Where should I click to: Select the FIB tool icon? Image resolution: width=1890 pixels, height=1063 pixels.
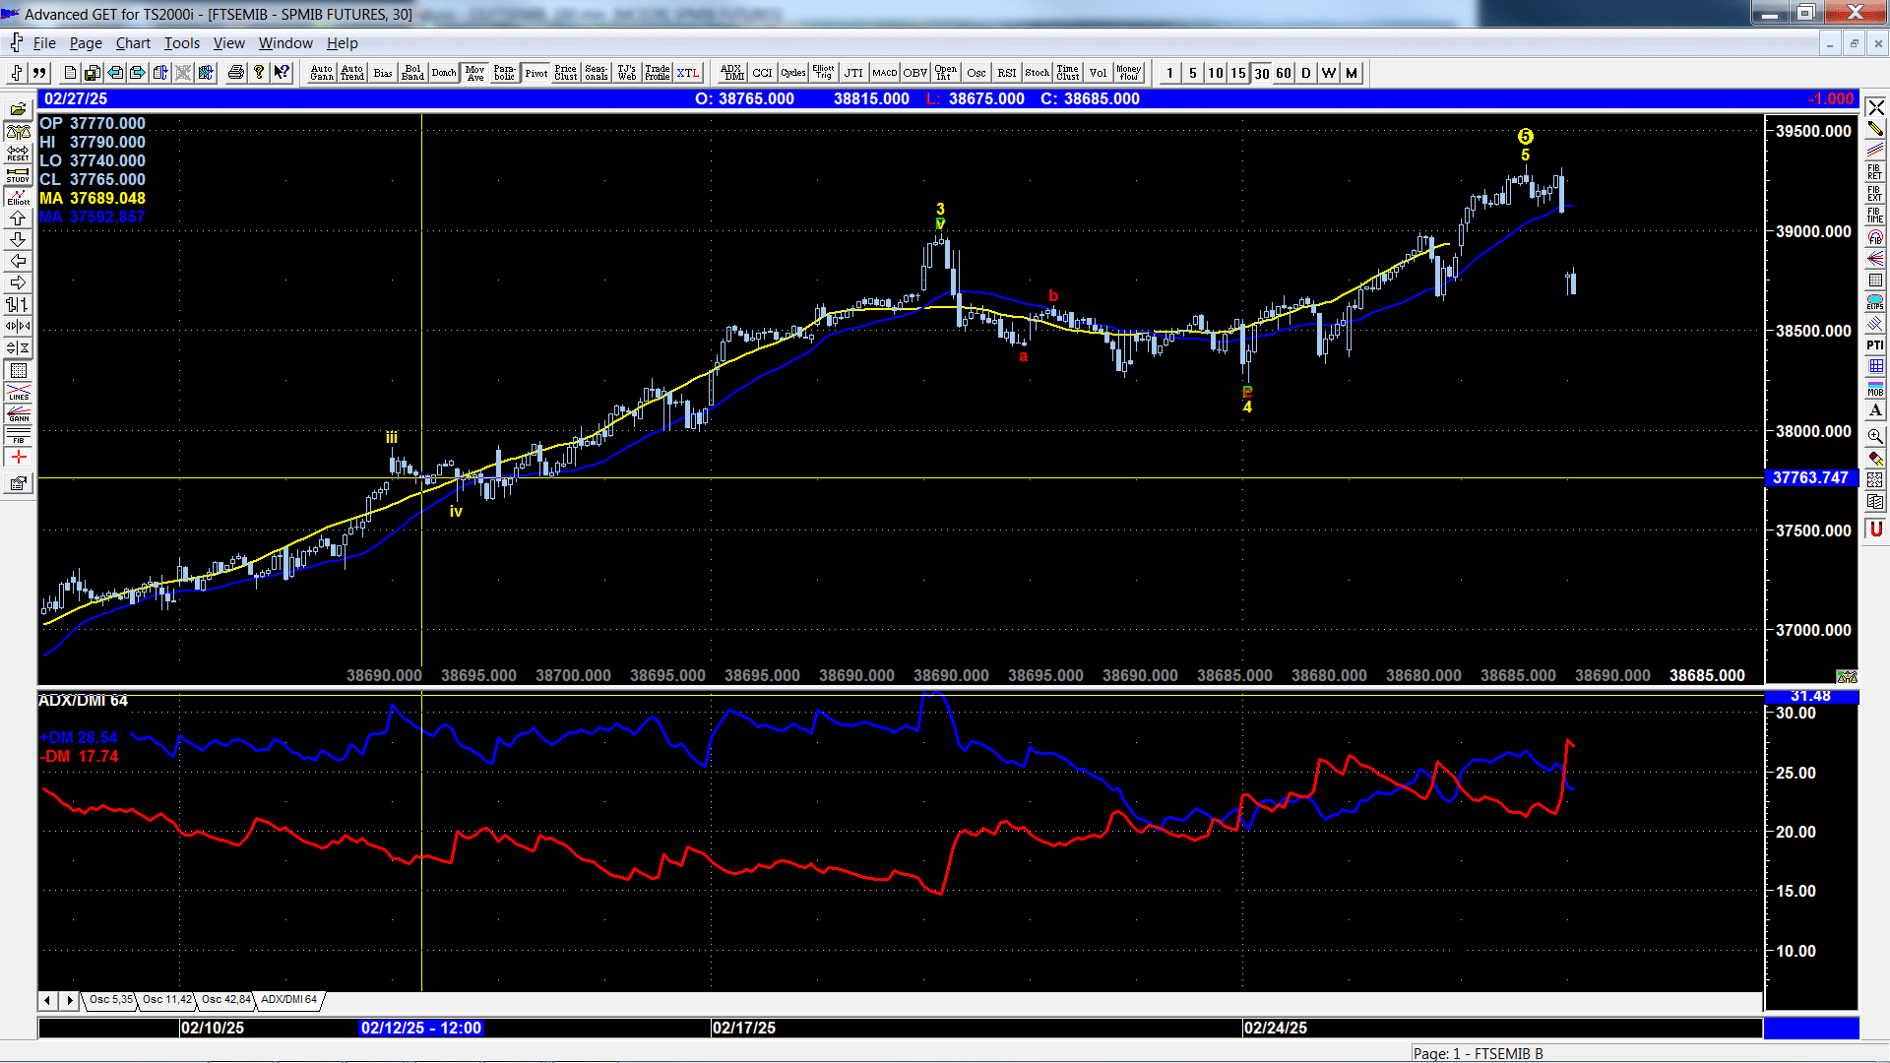[x=18, y=435]
